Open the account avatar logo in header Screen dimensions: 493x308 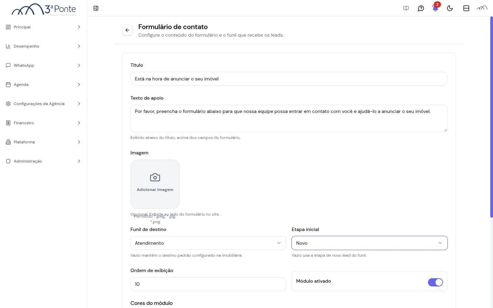[x=482, y=8]
